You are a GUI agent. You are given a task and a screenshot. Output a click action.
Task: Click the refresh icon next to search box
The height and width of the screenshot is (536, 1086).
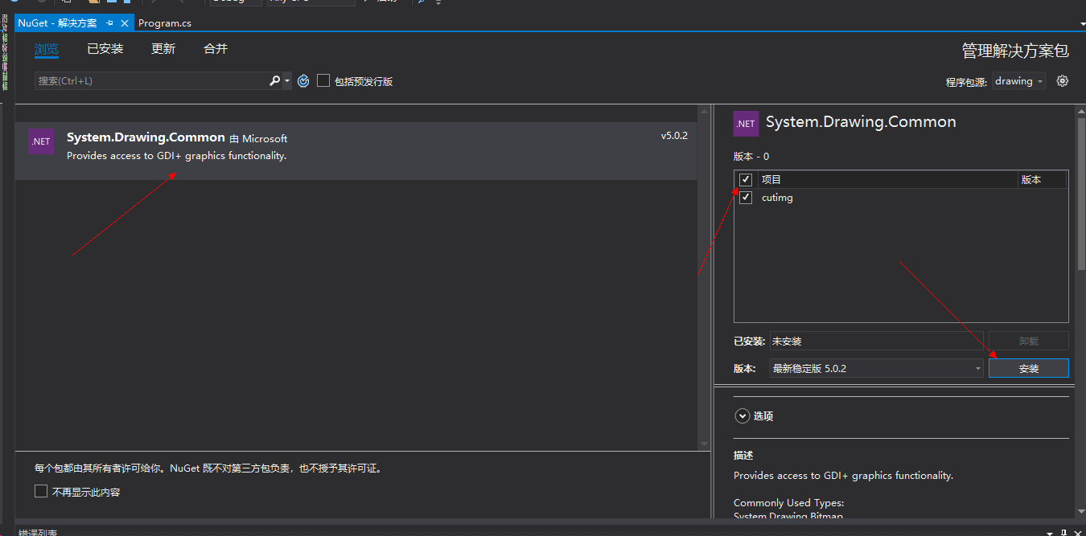click(303, 80)
